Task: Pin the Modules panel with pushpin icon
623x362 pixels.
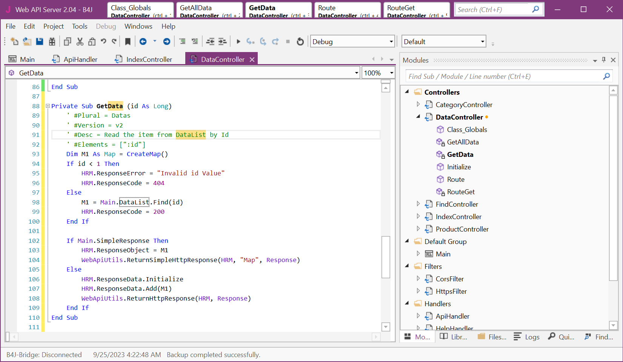Action: pos(604,60)
